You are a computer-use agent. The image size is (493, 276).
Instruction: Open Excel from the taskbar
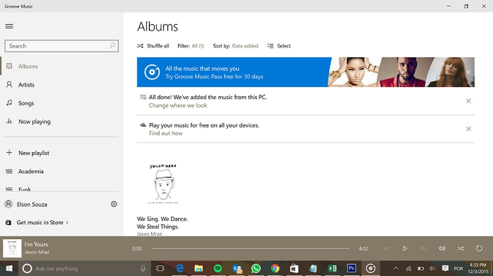332,268
